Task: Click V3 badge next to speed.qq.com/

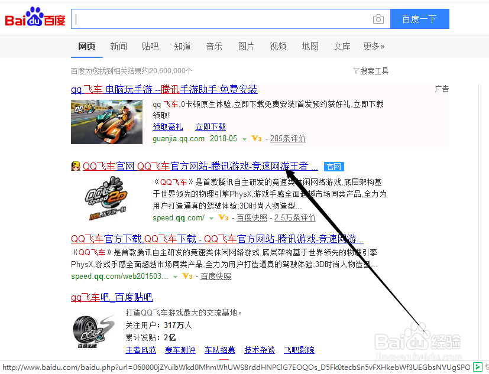Action: tap(224, 217)
